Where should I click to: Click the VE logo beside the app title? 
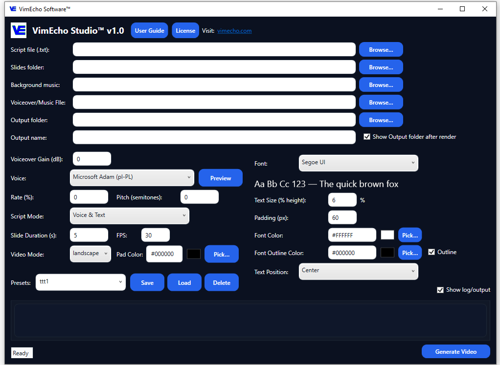point(18,30)
